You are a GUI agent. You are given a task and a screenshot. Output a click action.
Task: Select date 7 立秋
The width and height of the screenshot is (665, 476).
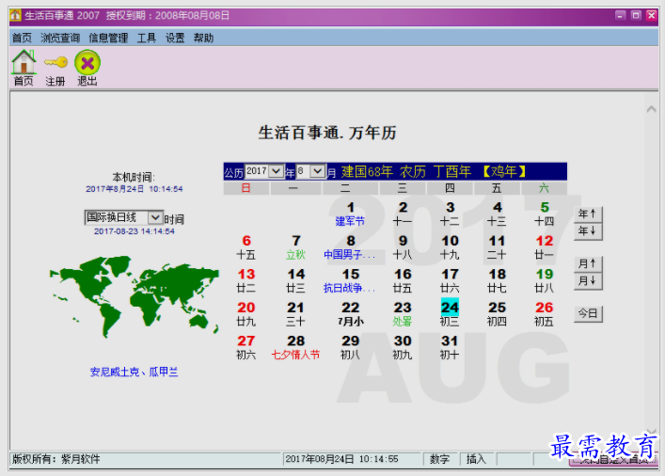pyautogui.click(x=296, y=246)
